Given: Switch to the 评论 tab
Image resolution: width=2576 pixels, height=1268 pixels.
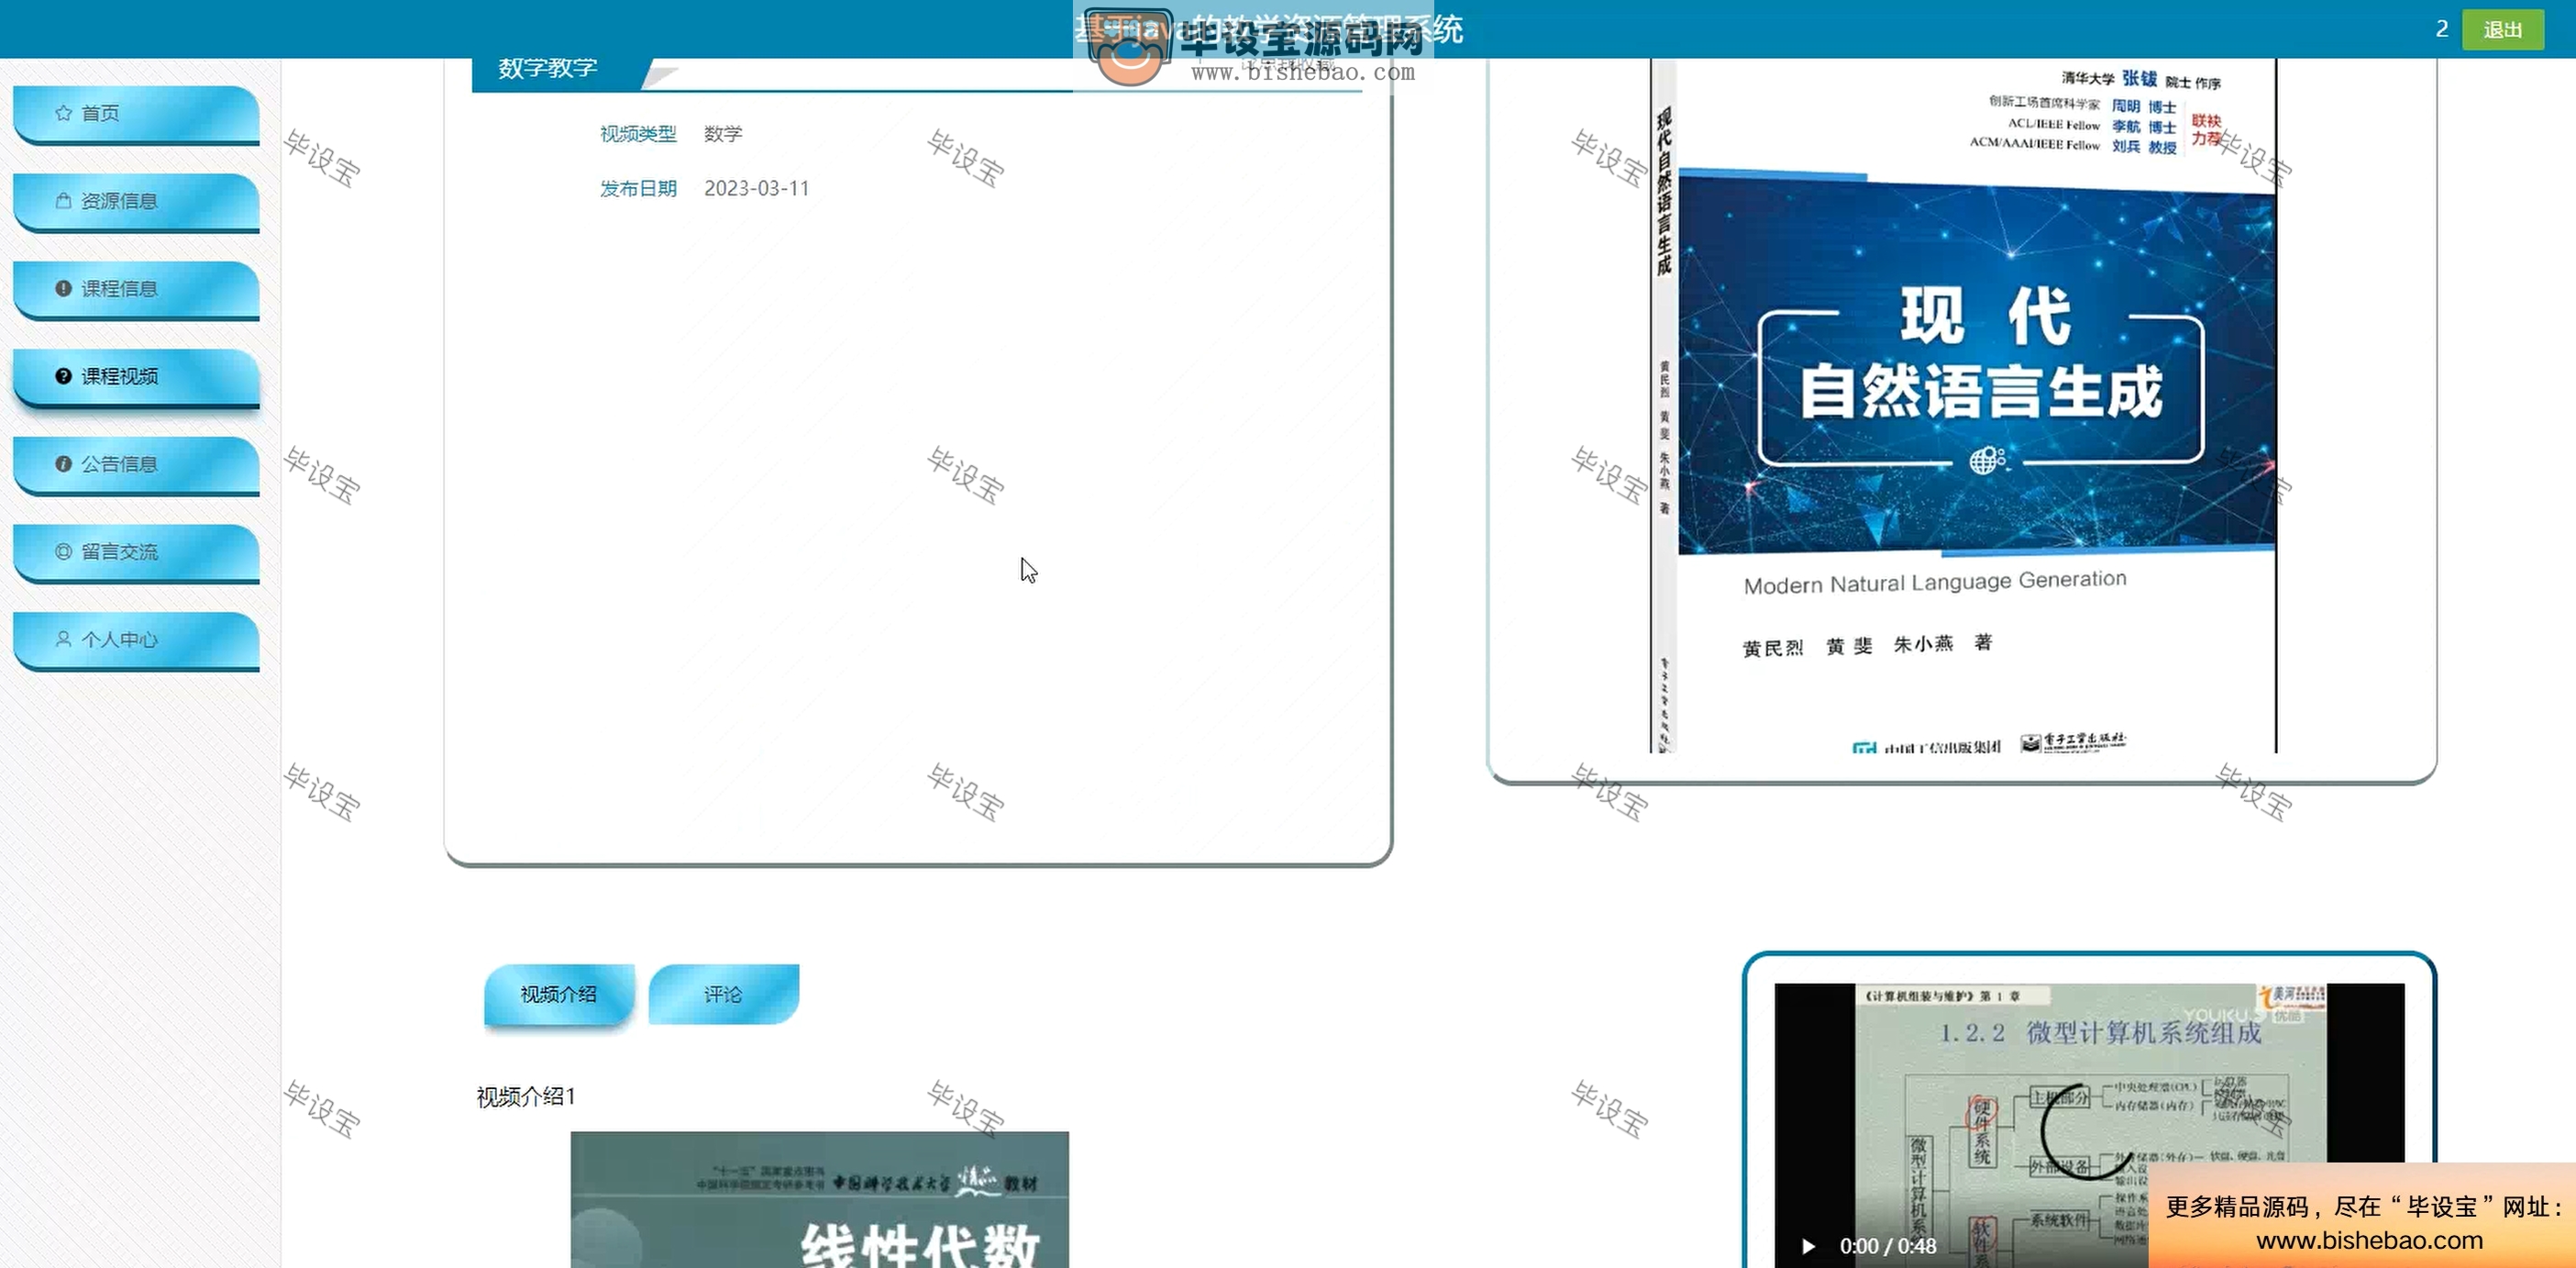Looking at the screenshot, I should pos(723,995).
